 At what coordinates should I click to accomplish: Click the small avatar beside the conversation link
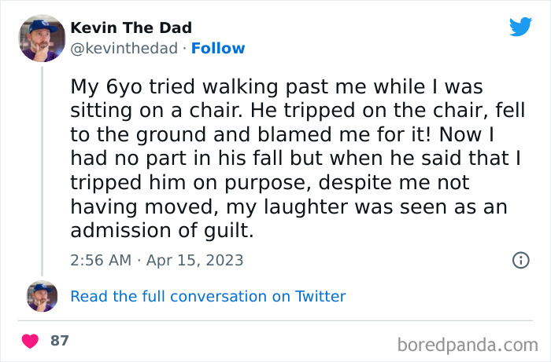point(42,296)
